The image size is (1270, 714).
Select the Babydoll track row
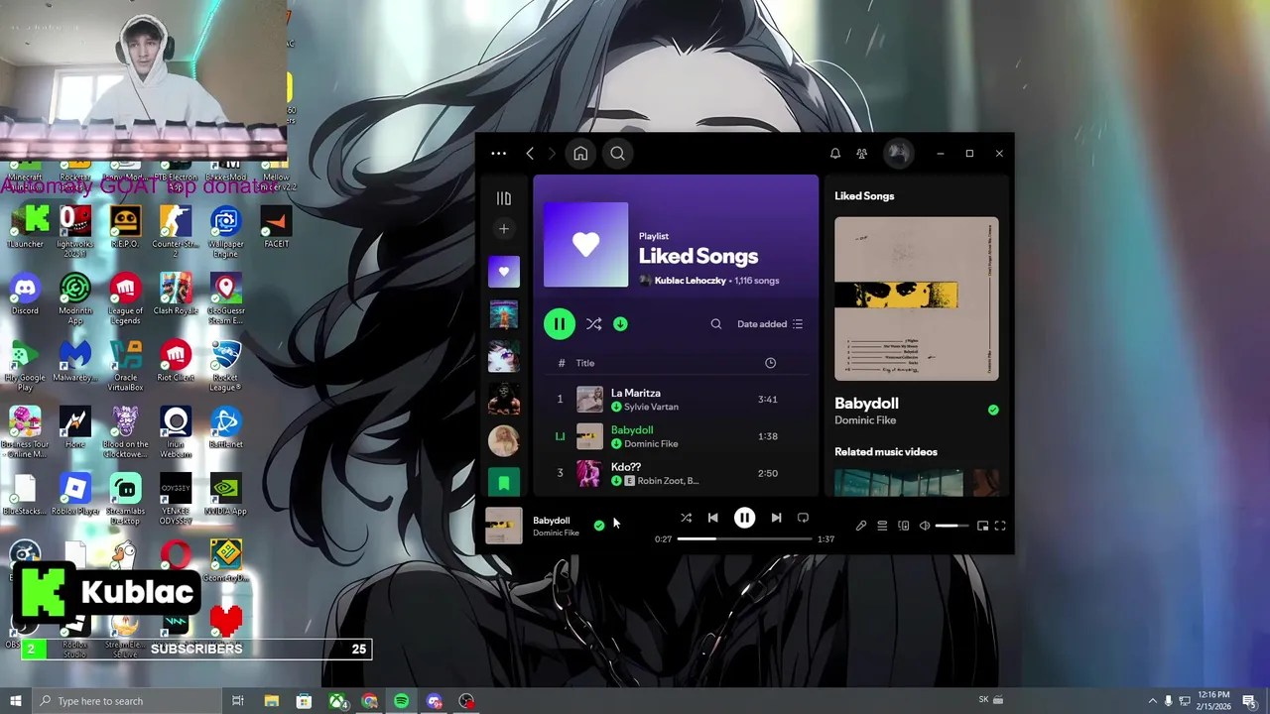(x=676, y=436)
